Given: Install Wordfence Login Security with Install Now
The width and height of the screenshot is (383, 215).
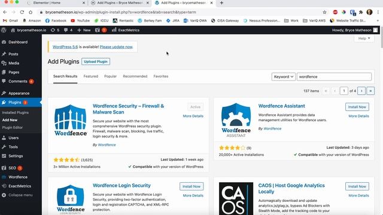Looking at the screenshot, I should 191,186.
